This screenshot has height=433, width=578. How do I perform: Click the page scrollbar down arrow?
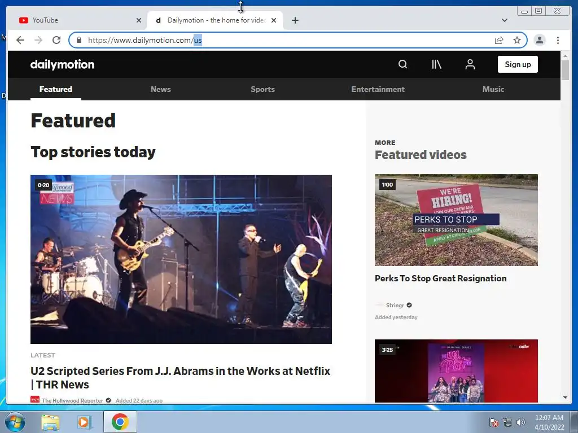[x=565, y=397]
